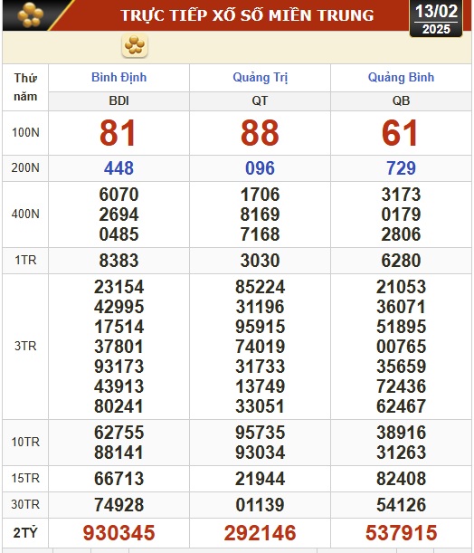Image resolution: width=474 pixels, height=553 pixels.
Task: Click the 3TR number 42995
Action: [x=118, y=307]
